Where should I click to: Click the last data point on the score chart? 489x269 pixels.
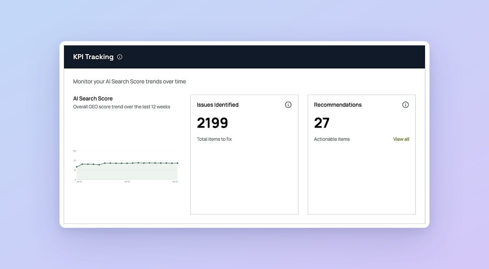pos(177,163)
